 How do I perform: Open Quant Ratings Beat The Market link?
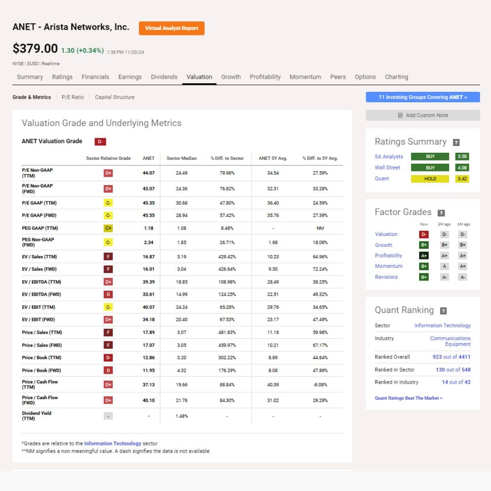[x=408, y=398]
